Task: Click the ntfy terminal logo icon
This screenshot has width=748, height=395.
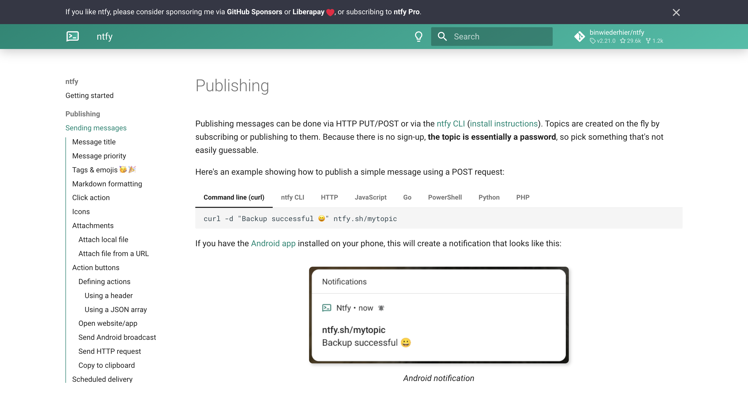Action: [73, 37]
